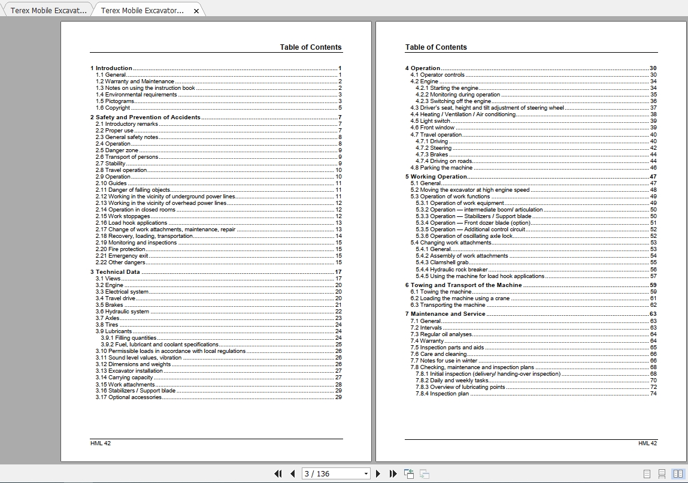Image resolution: width=688 pixels, height=483 pixels.
Task: Toggle two-page facing view
Action: point(678,474)
